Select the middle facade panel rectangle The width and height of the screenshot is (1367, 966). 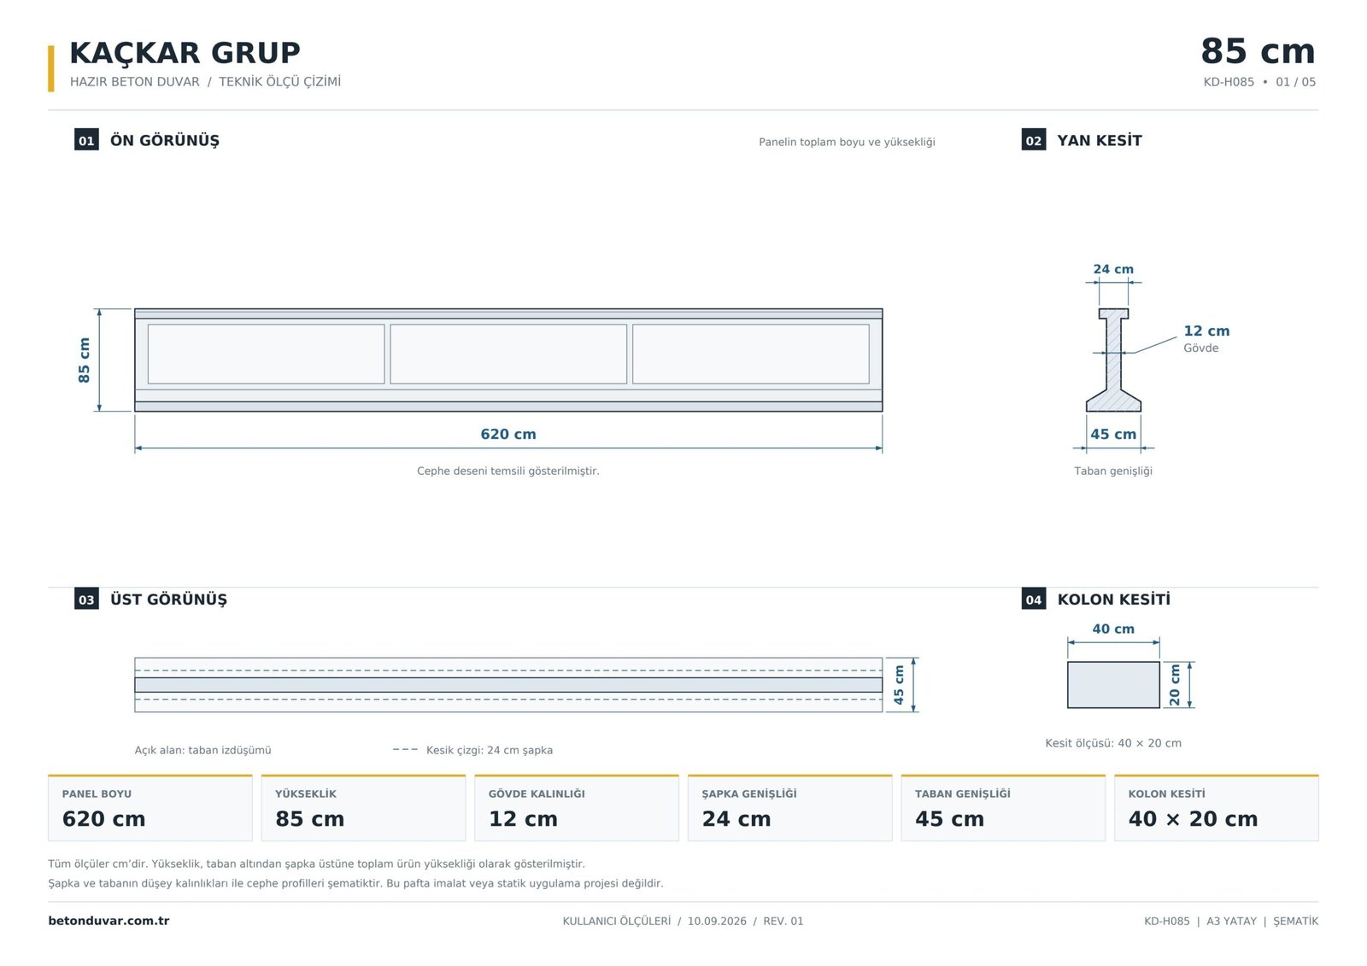(x=508, y=354)
